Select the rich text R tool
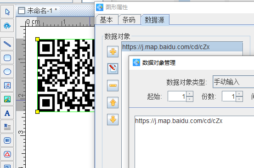Screen dimensions: 254x168 [x=7, y=127]
